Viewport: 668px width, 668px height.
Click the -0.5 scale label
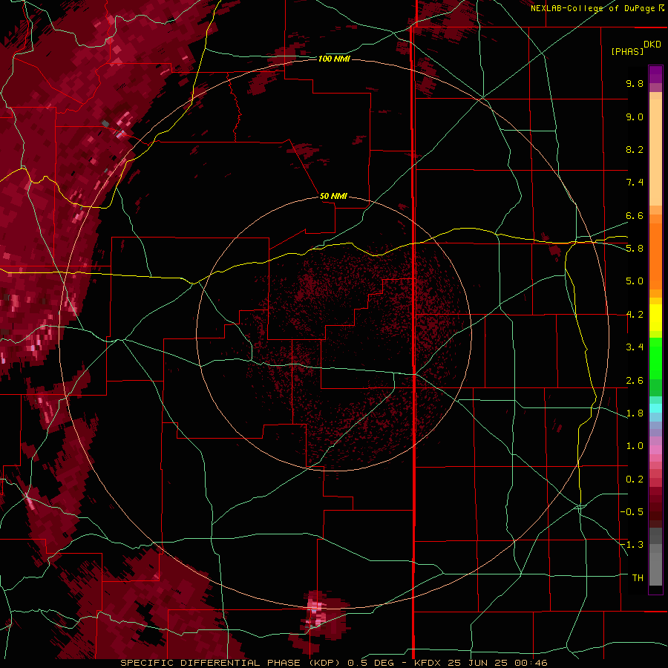632,512
